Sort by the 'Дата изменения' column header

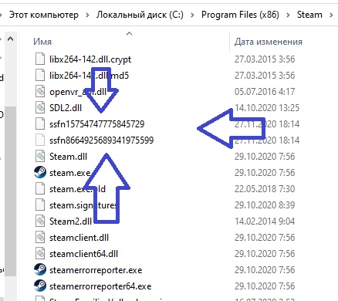[x=269, y=42]
